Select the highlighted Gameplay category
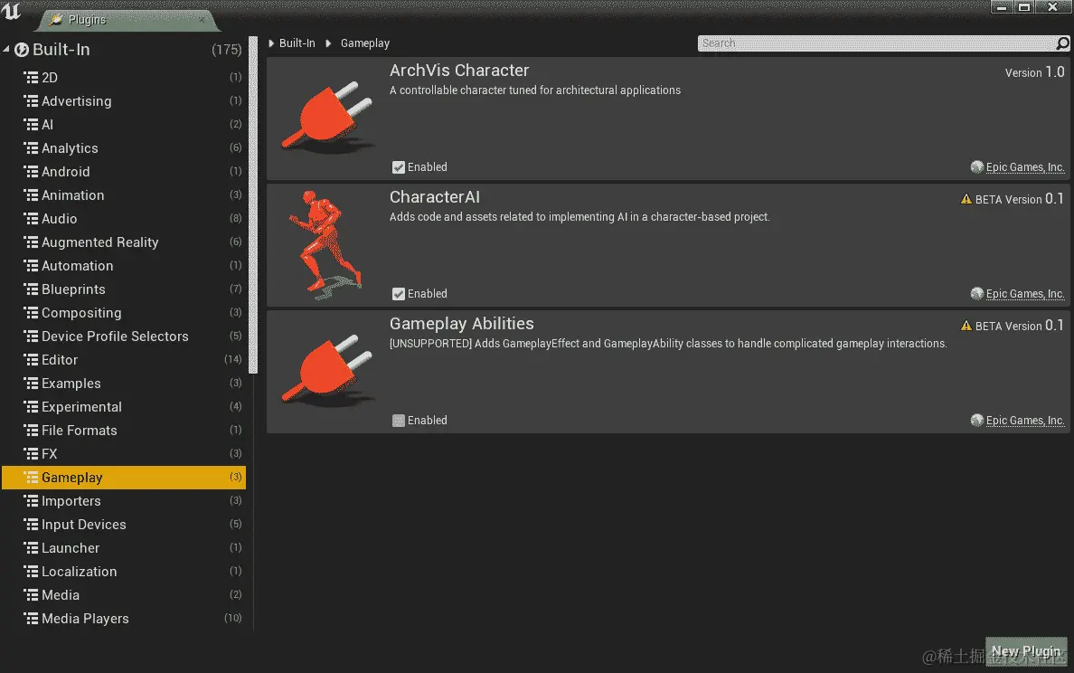 [x=123, y=478]
